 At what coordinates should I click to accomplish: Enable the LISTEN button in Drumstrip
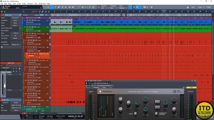click(157, 107)
